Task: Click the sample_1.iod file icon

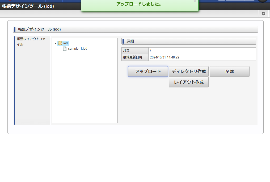Action: (65, 49)
